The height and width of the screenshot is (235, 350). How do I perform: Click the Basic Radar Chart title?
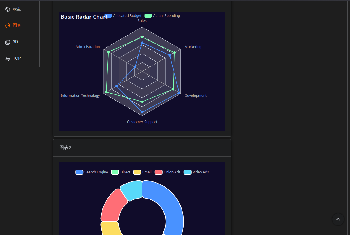[x=84, y=17]
